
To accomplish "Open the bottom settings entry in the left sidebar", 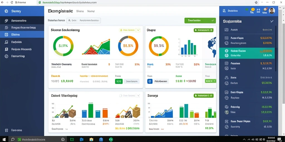I will click(x=22, y=130).
